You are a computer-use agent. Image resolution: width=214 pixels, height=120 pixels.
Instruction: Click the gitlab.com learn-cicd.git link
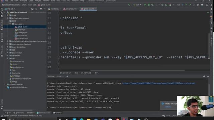pos(158,83)
